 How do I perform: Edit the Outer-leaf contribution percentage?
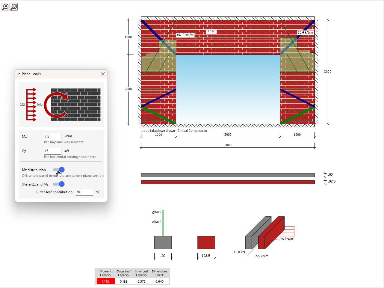click(x=84, y=192)
